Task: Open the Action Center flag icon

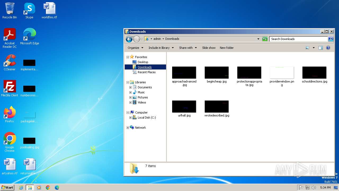Action: (x=301, y=188)
